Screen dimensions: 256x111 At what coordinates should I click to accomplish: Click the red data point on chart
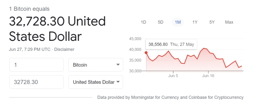click(x=146, y=53)
